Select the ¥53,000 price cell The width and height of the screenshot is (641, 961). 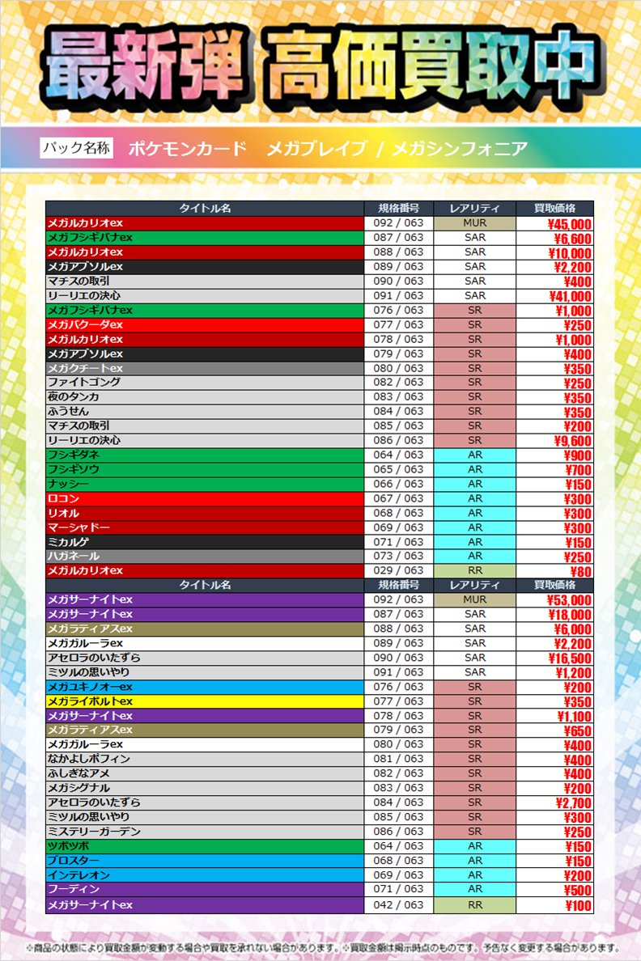coord(554,600)
